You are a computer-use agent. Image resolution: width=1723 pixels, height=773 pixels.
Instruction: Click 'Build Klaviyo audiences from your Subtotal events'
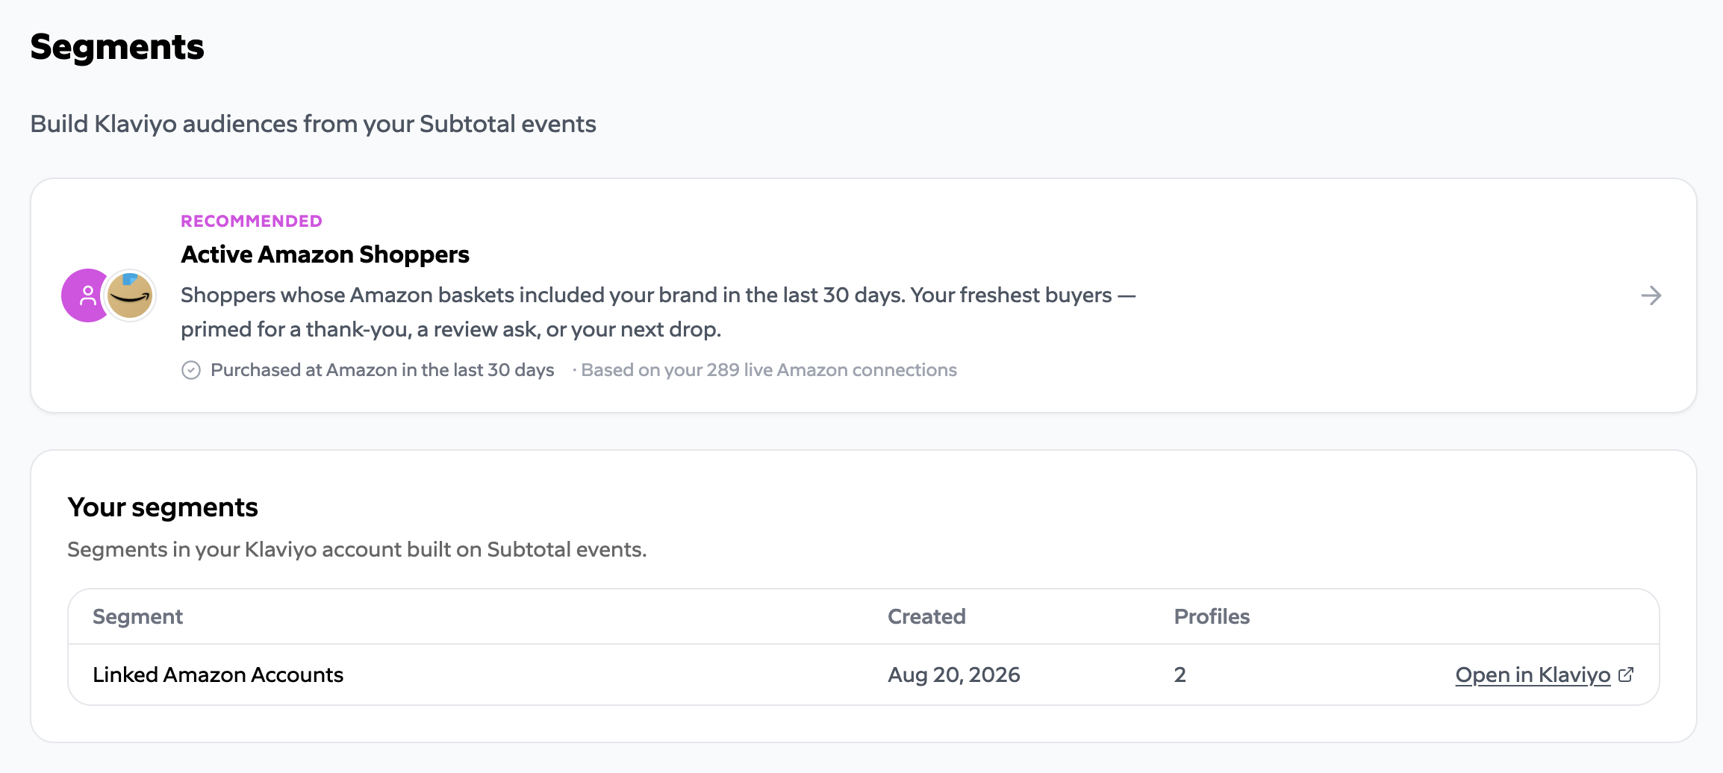point(313,124)
